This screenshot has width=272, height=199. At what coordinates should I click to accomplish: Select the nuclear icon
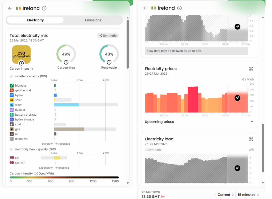[x=12, y=110]
